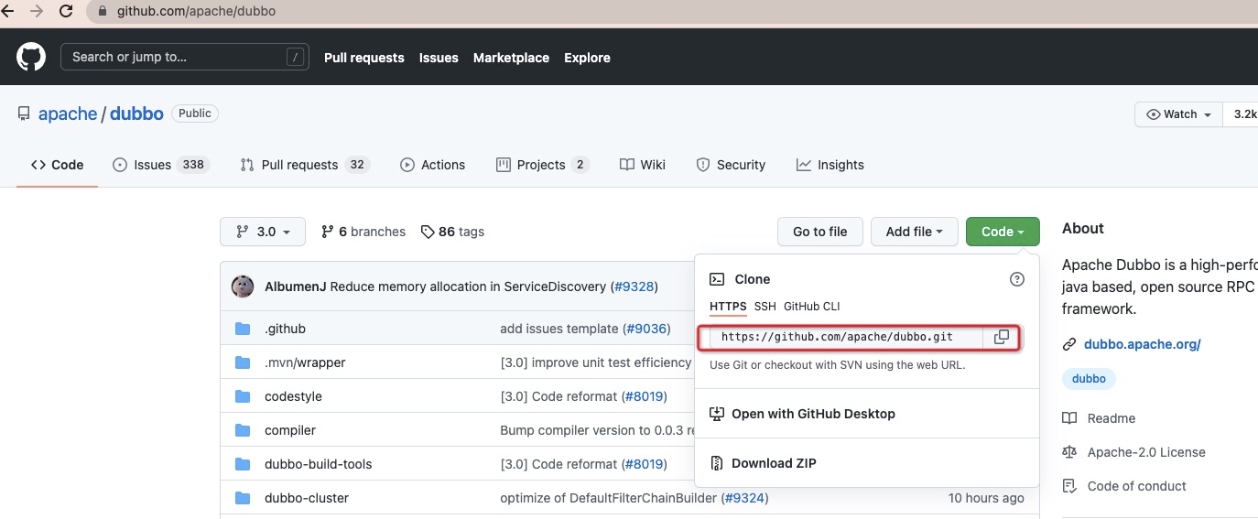Open the dubbo-cluster folder name
Screen dimensions: 1258x519
click(307, 498)
